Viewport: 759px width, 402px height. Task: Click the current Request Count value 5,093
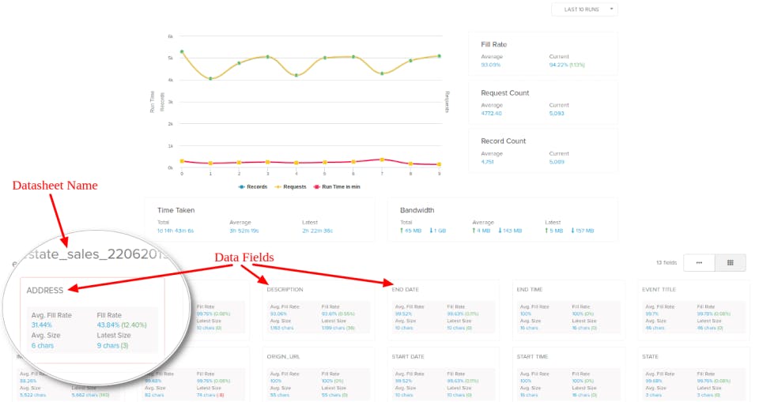(557, 113)
